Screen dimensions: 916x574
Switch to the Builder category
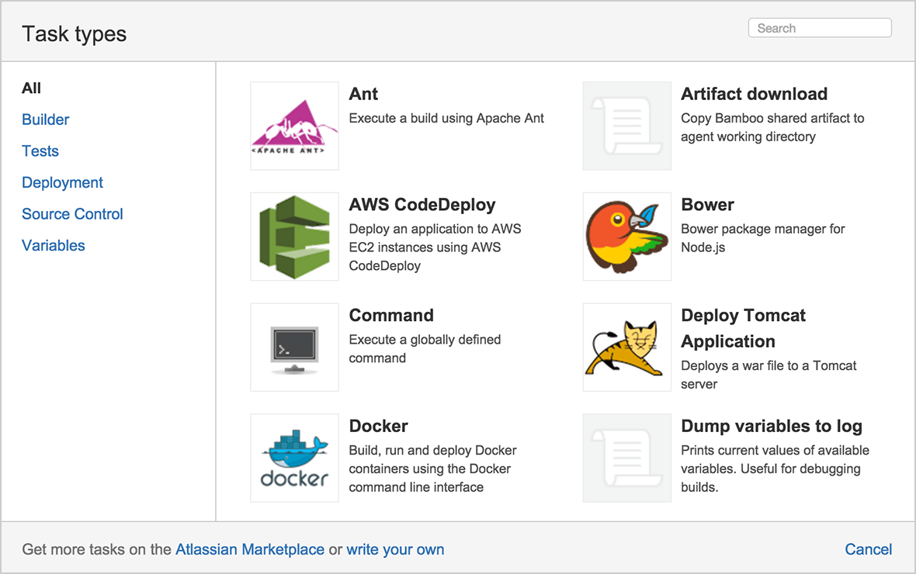pyautogui.click(x=45, y=119)
